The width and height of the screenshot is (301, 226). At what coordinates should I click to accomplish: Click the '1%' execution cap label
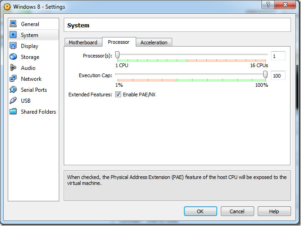[119, 85]
